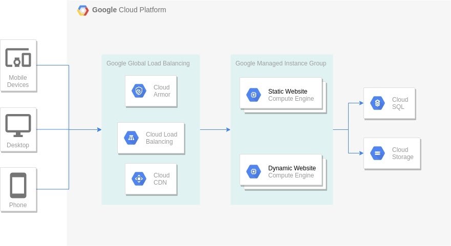Click the Cloud SQL database icon

[377, 103]
